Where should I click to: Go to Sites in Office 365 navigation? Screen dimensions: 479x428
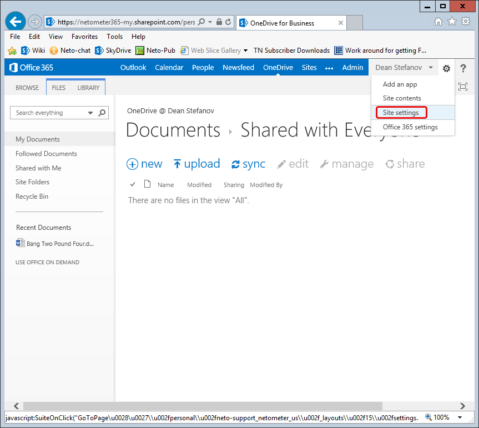coord(309,68)
